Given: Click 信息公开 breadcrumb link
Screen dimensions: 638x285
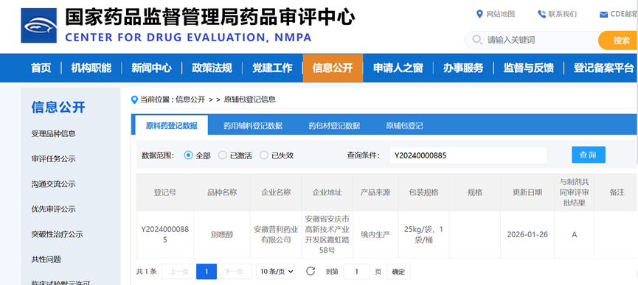Looking at the screenshot, I should click(190, 99).
